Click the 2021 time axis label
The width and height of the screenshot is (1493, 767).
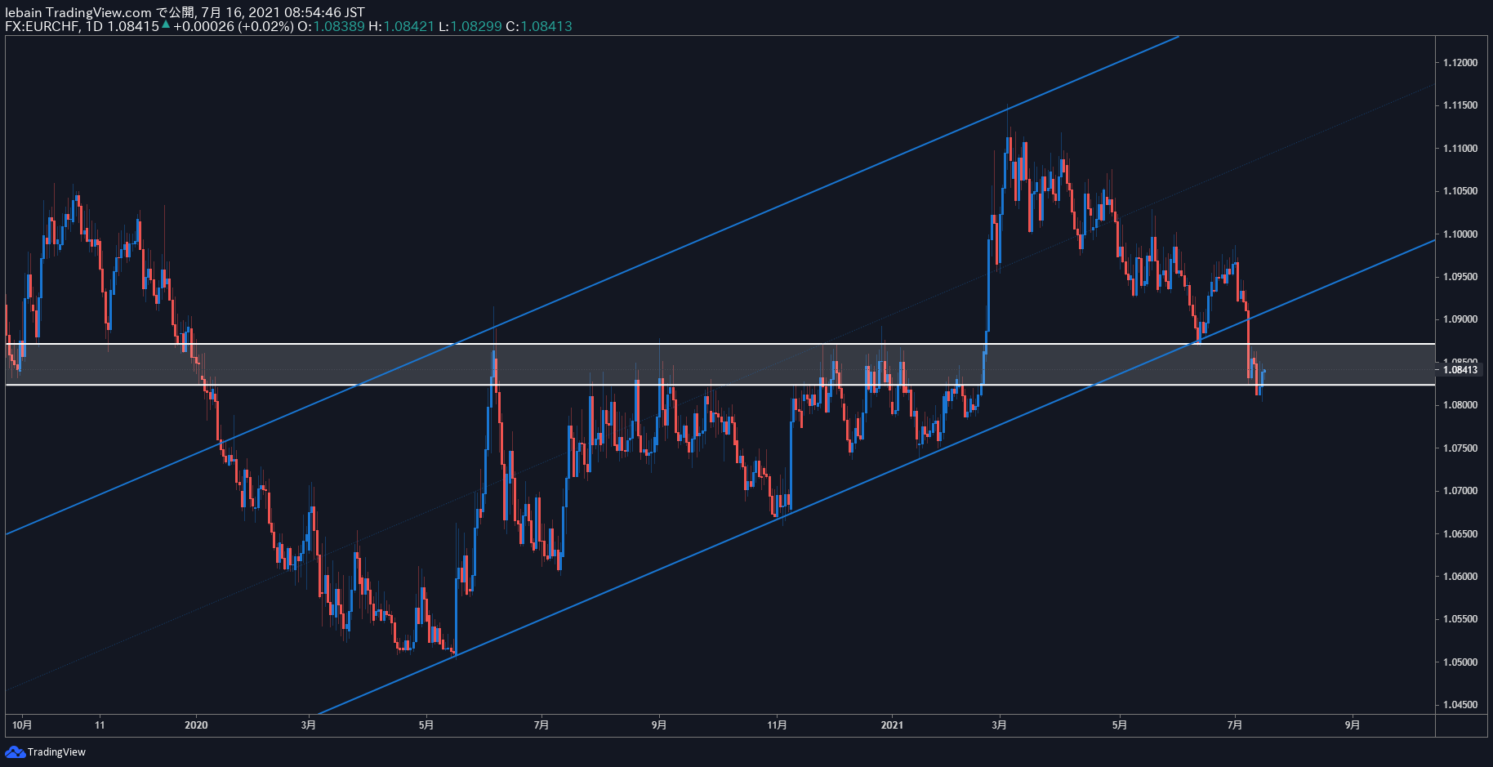tap(892, 725)
